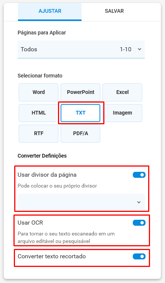Image resolution: width=165 pixels, height=283 pixels.
Task: Select Word as output format
Action: click(39, 92)
